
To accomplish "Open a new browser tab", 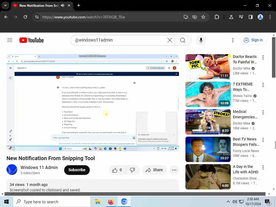I will coord(79,5).
